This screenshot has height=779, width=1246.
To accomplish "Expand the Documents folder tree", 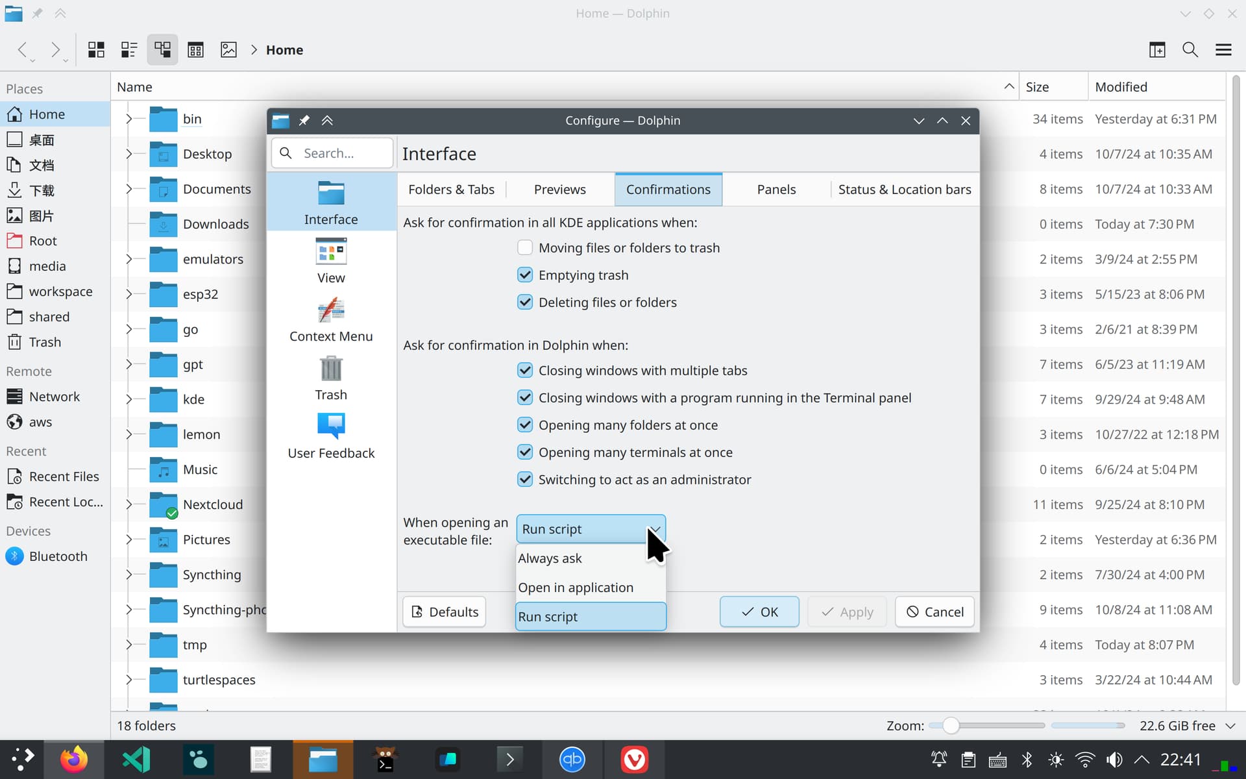I will (128, 189).
